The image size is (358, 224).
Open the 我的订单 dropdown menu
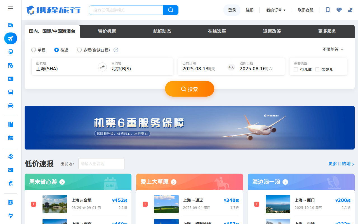pos(276,10)
